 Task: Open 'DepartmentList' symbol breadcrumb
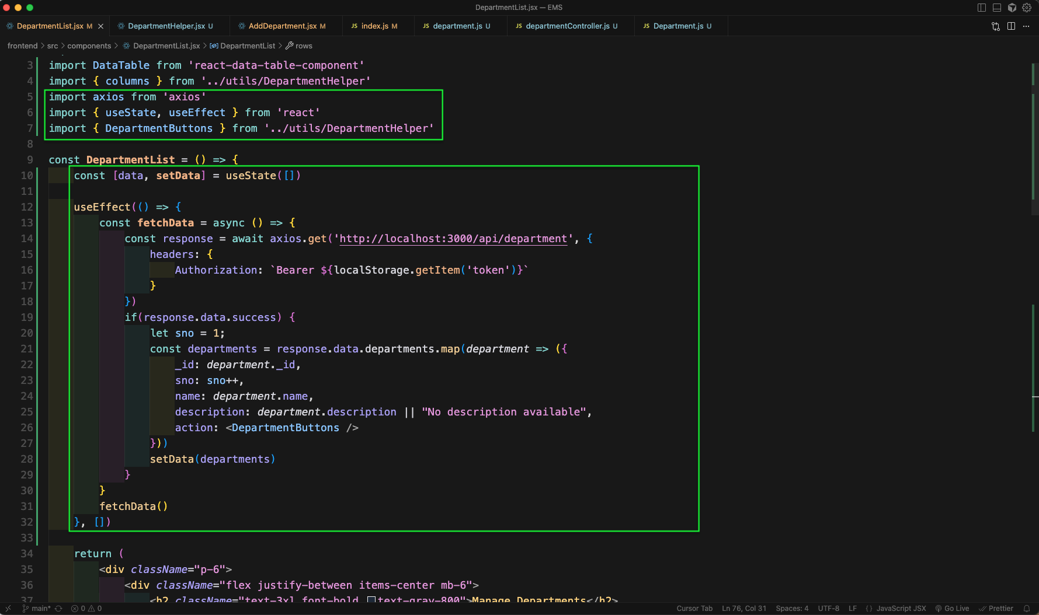248,46
